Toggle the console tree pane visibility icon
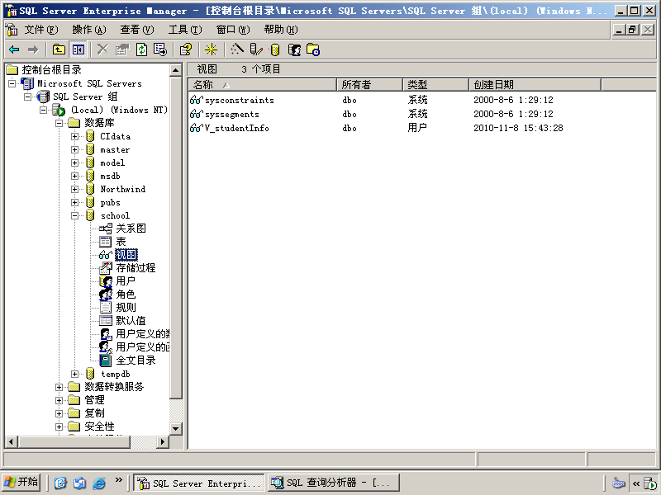 coord(78,49)
